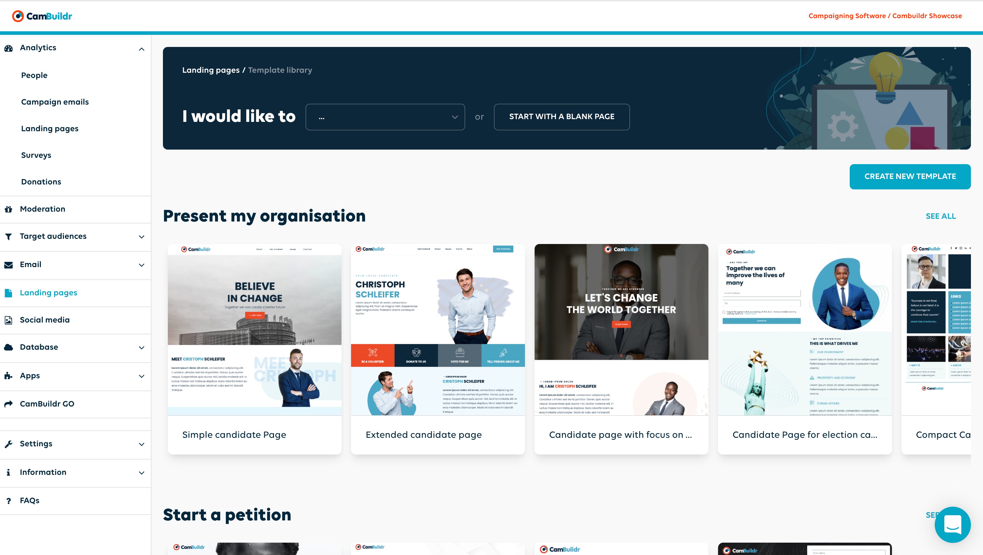
Task: Open Surveys under Analytics
Action: 36,155
